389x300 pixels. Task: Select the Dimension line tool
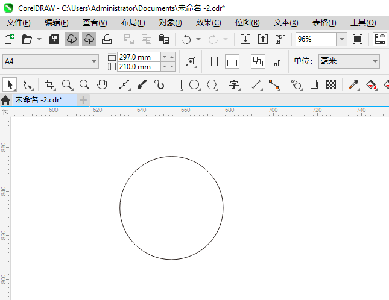257,84
